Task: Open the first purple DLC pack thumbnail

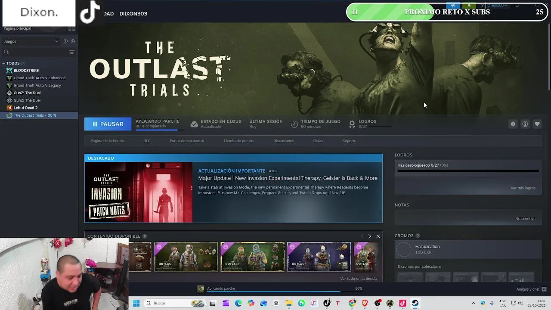Action: click(x=186, y=257)
